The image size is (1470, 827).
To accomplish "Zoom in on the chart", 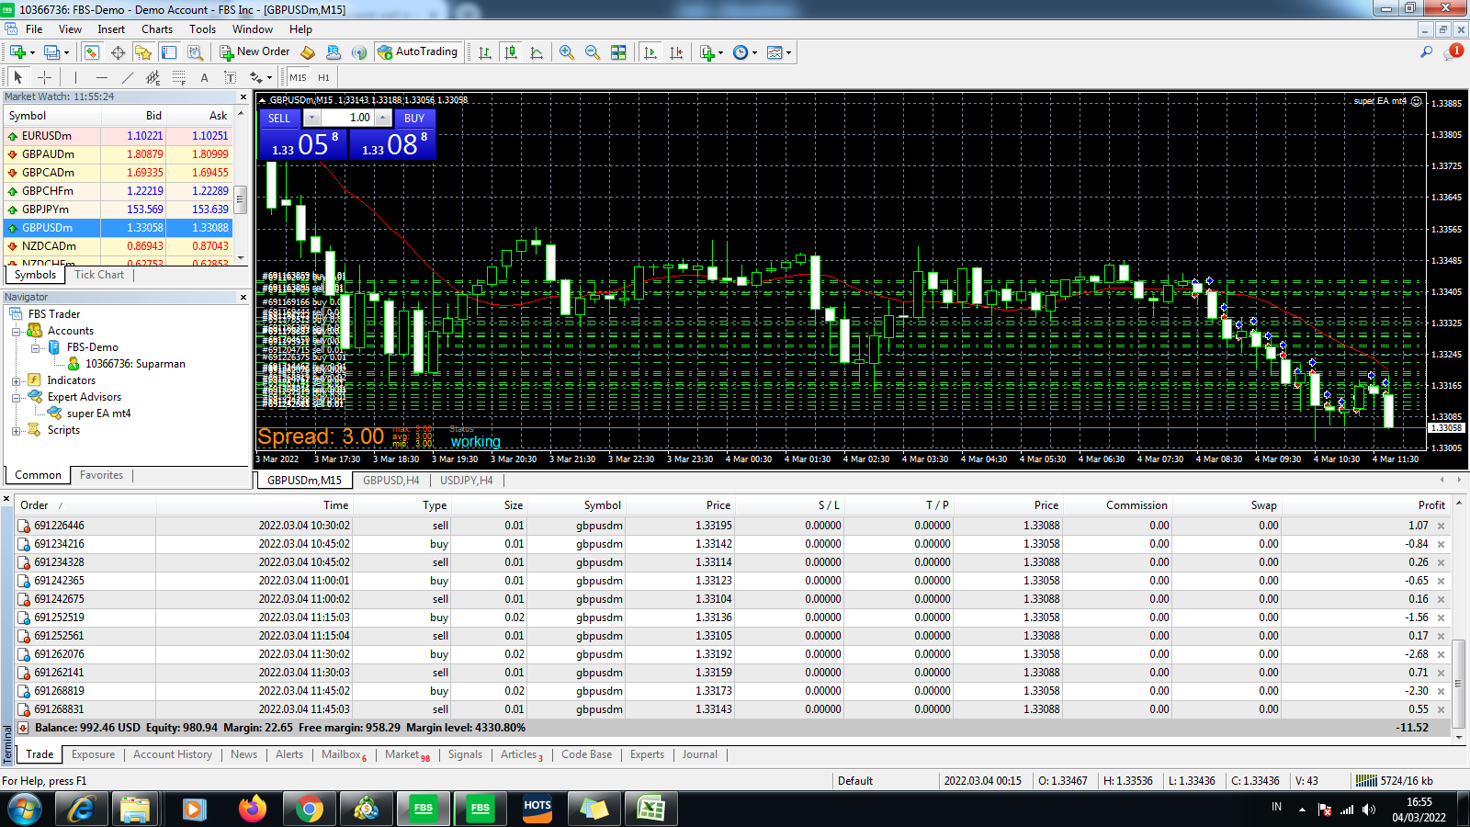I will pos(567,52).
